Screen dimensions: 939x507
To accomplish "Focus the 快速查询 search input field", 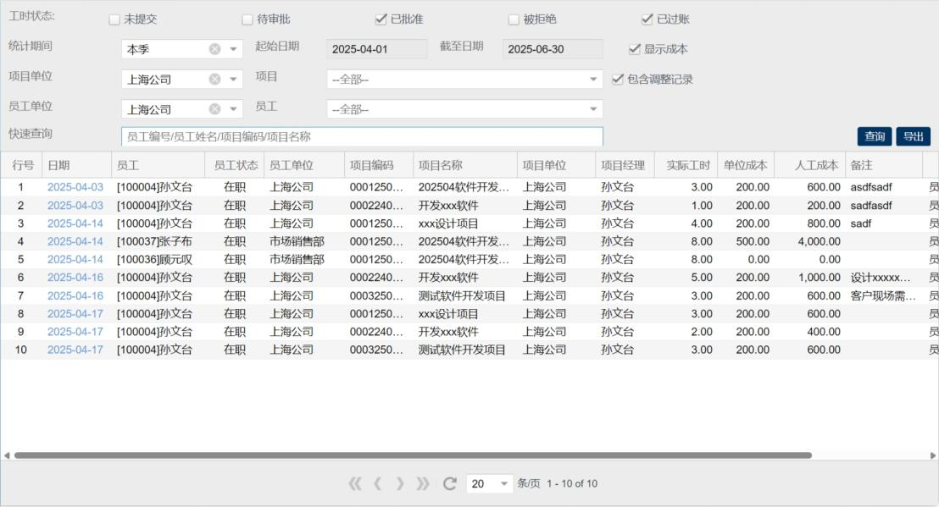I will click(362, 136).
